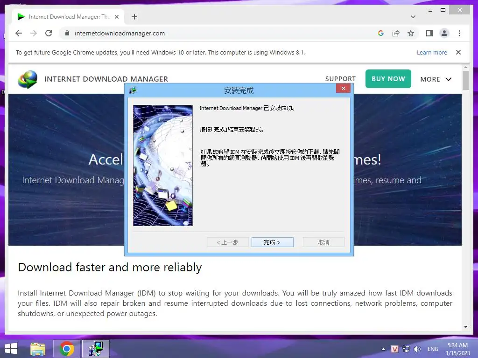Click the installer title bar icon
Viewport: 478px width, 358px height.
[133, 90]
